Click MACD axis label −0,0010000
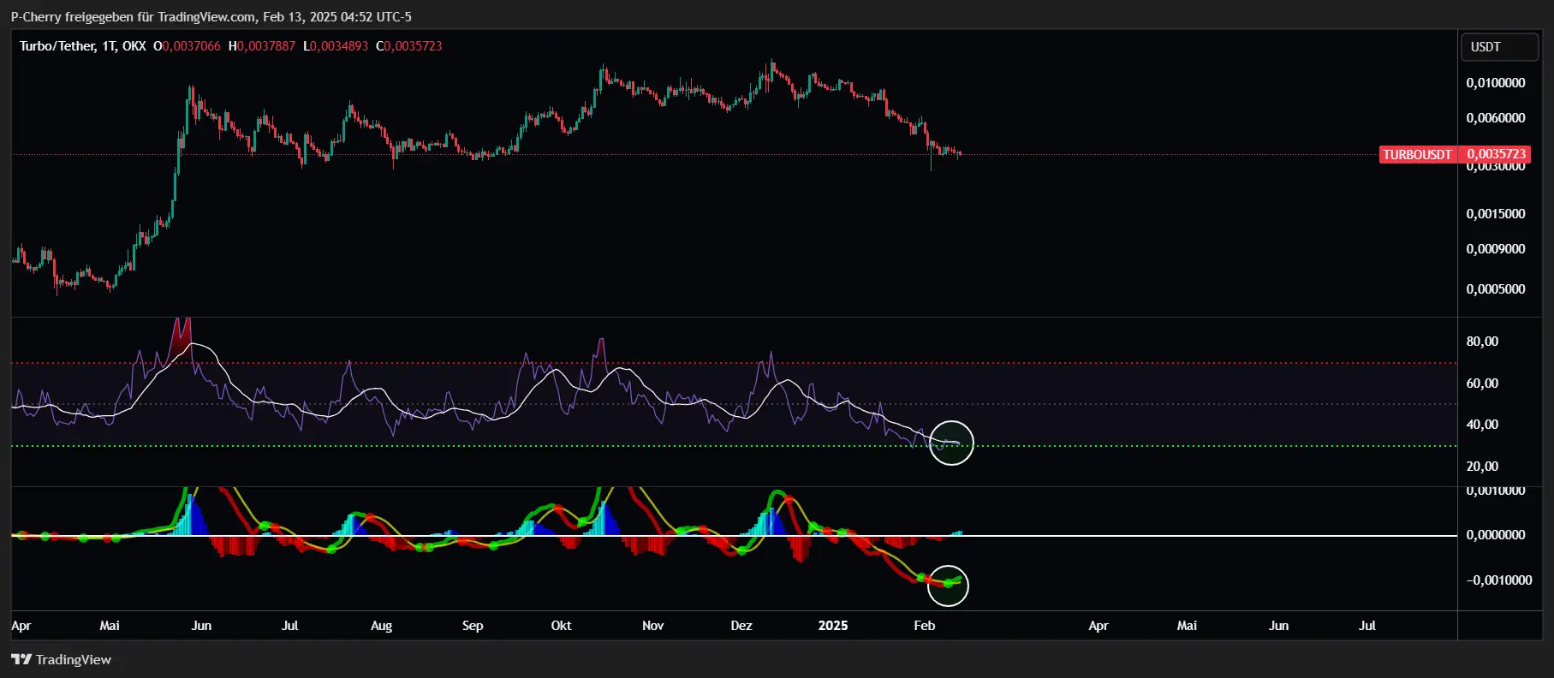The image size is (1554, 678). click(x=1498, y=580)
